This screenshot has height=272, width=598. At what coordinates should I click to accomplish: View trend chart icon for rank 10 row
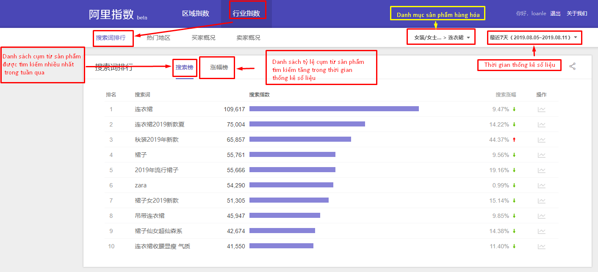541,247
